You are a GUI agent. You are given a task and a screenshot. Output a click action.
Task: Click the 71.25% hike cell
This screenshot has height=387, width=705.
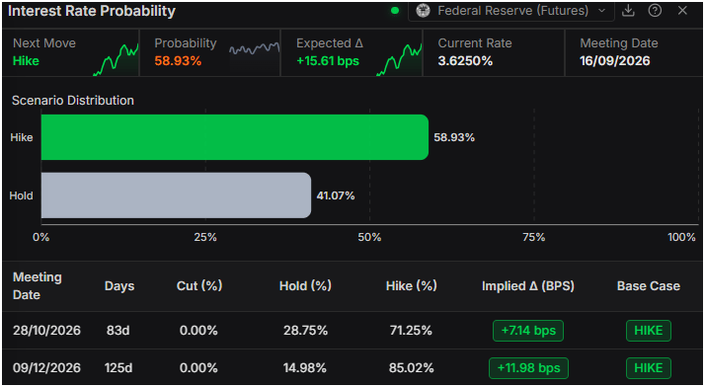(411, 331)
